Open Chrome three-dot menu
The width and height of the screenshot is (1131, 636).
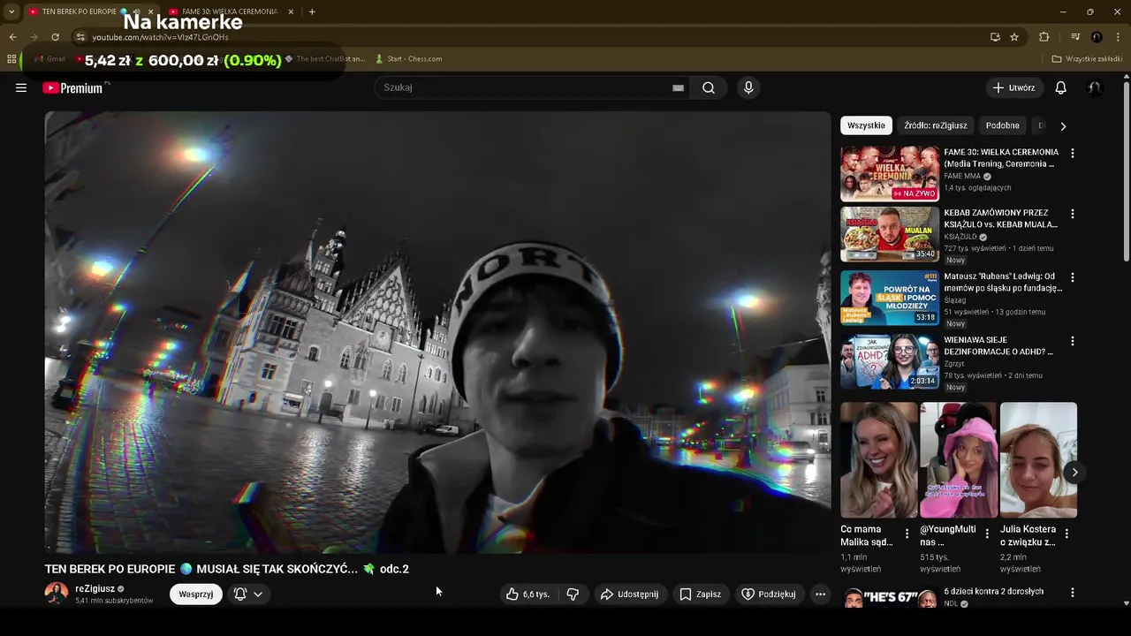(x=1119, y=37)
